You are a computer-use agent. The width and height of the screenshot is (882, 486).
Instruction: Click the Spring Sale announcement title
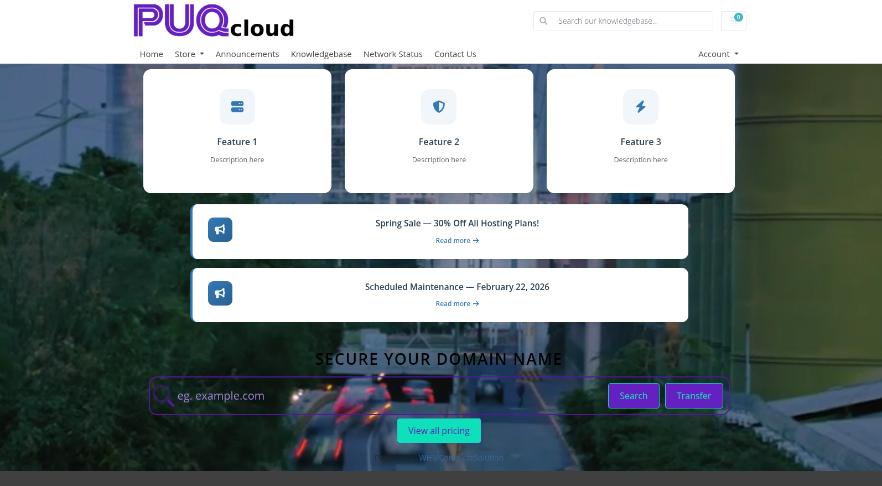[x=457, y=224]
